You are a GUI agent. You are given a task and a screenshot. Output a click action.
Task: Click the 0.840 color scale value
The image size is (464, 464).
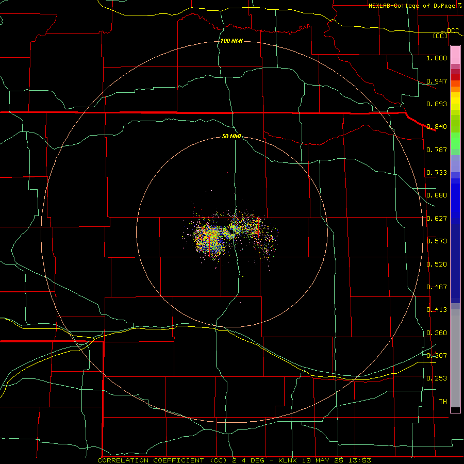click(x=437, y=127)
